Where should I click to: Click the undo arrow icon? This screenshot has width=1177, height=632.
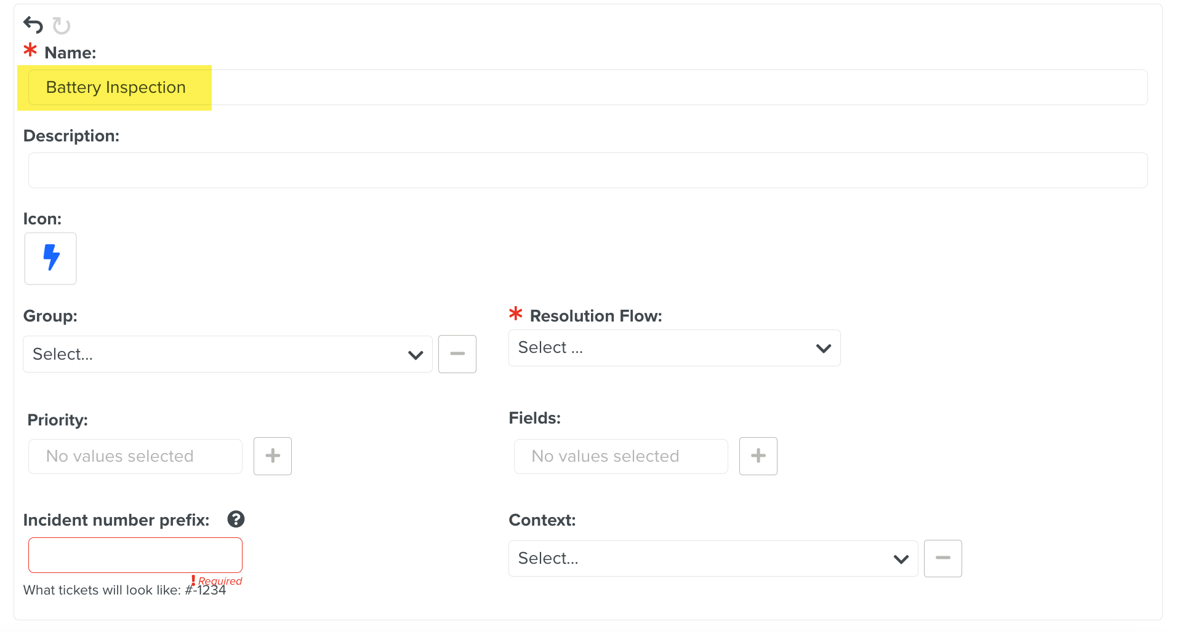(x=33, y=25)
